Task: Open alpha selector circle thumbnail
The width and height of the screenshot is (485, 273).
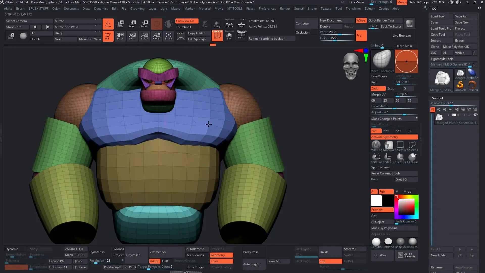Action: pos(406,61)
